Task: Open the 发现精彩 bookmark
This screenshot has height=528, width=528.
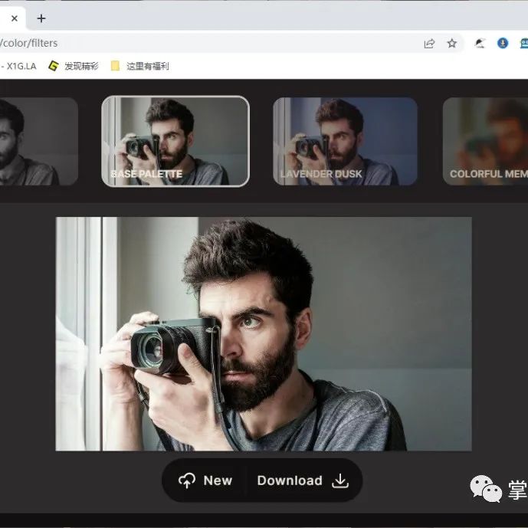Action: click(x=74, y=66)
